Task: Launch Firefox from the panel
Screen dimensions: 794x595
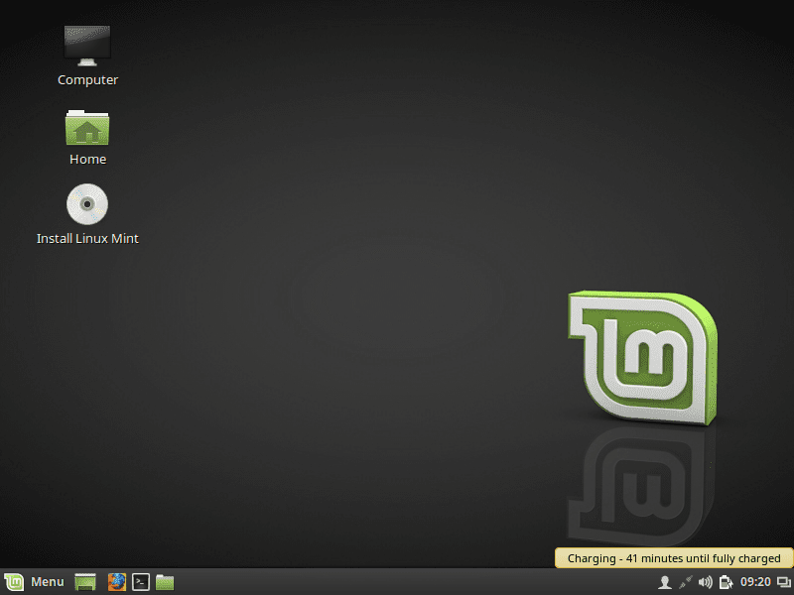Action: (x=116, y=582)
